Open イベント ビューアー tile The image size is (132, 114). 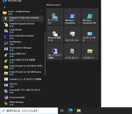[72, 52]
